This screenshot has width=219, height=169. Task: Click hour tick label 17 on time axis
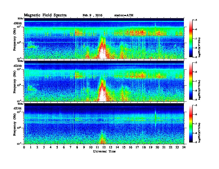137,147
